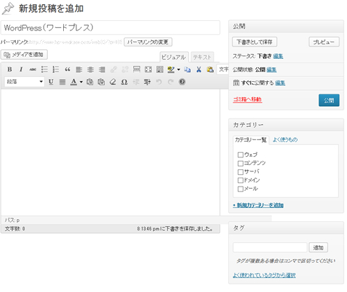Apply blockquote formatting
This screenshot has height=292, width=347.
pos(67,69)
